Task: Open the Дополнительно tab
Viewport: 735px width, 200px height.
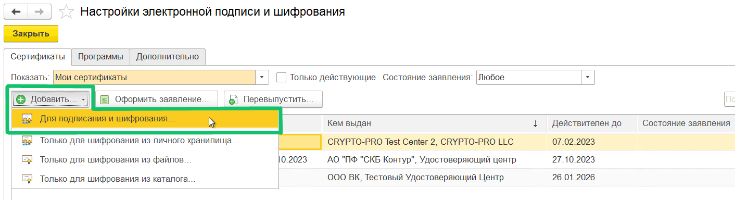Action: [168, 56]
